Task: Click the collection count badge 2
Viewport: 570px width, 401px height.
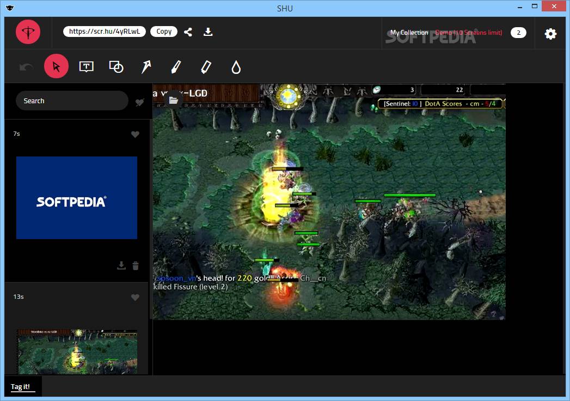Action: point(518,33)
